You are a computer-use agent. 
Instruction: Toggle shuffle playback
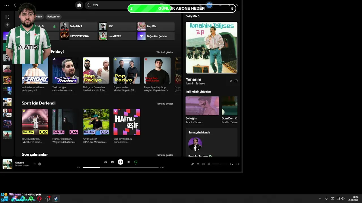tap(105, 162)
